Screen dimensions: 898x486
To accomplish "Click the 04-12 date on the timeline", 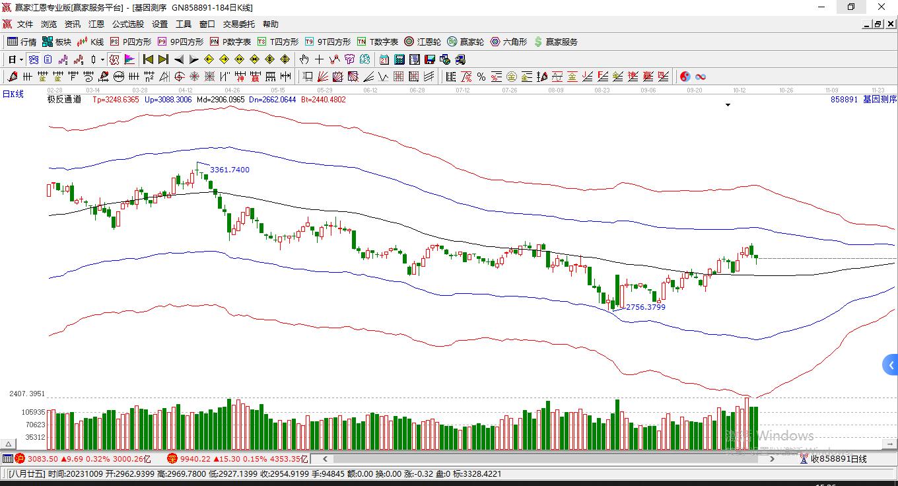I will pos(186,90).
